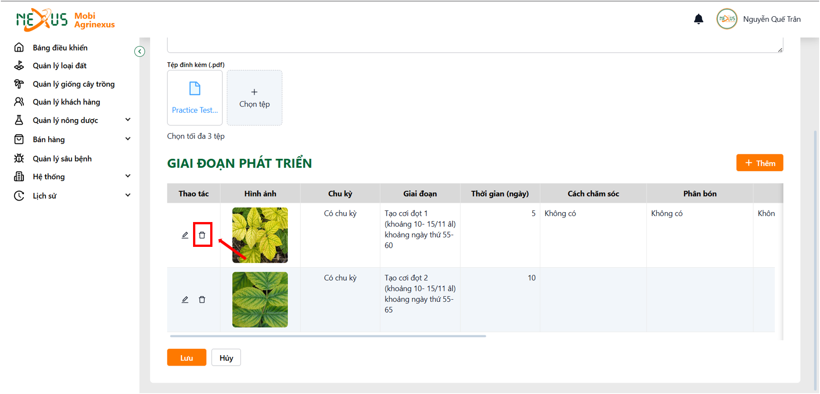Open the Practice Test attached file

[195, 97]
